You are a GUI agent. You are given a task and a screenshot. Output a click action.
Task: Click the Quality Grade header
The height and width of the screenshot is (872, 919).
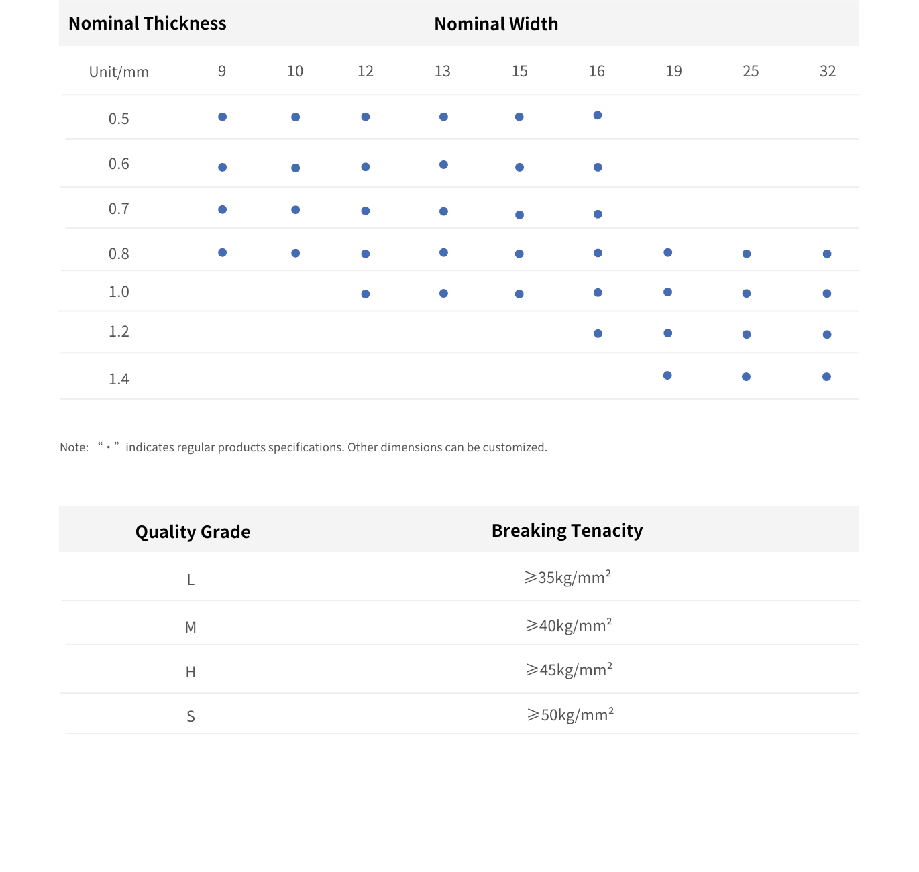point(193,532)
